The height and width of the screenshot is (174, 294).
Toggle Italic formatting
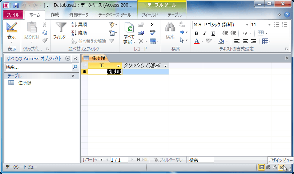(x=205, y=33)
